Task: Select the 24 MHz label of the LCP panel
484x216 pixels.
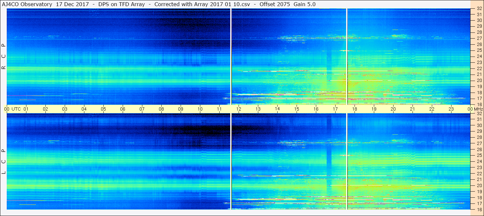Action: coord(479,161)
